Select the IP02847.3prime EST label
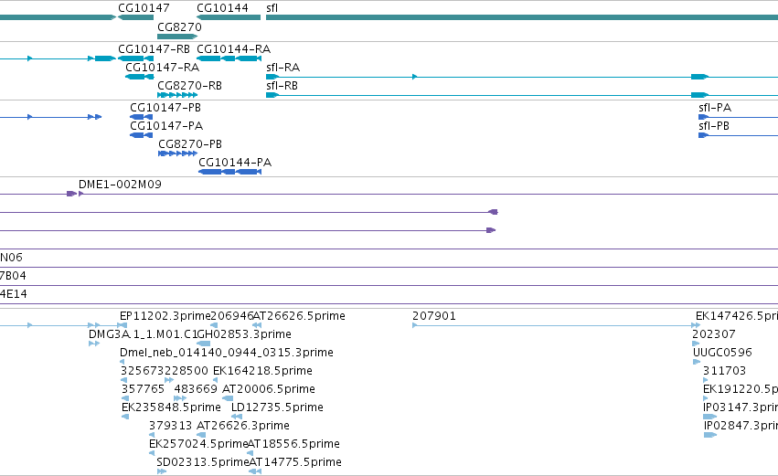778x476 pixels. [741, 426]
